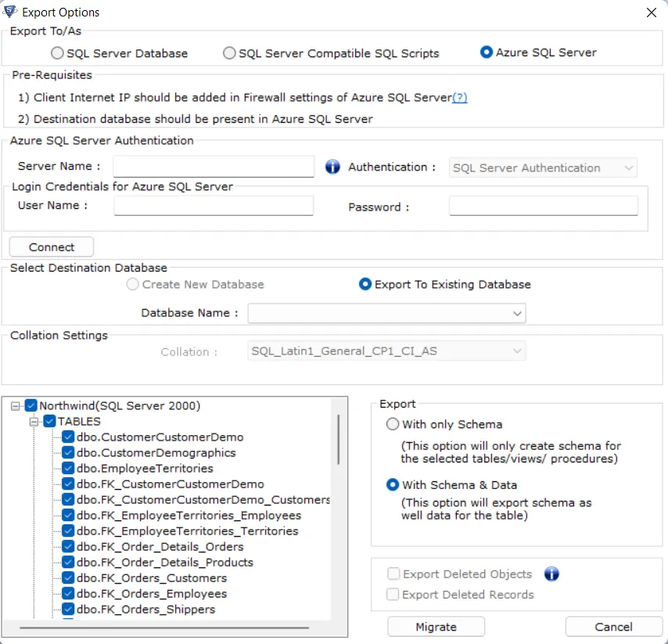Click the Connect button
Screen dimensions: 668x644
51,246
